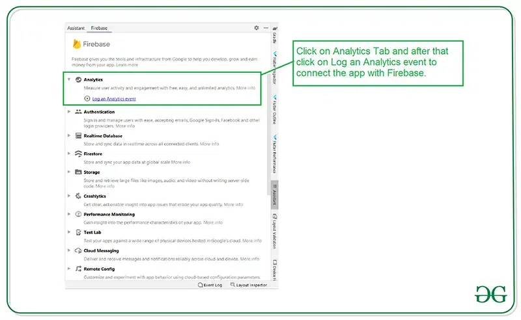Select the Authentication heading text
The height and width of the screenshot is (320, 521).
click(99, 112)
